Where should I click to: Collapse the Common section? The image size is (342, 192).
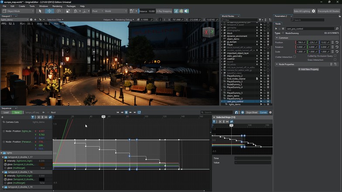pos(277,38)
